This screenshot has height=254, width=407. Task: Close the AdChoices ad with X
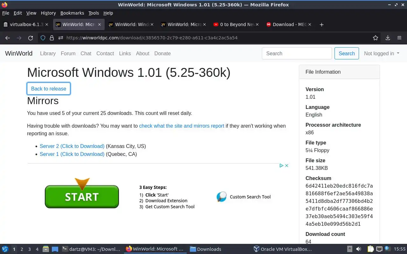[x=286, y=165]
